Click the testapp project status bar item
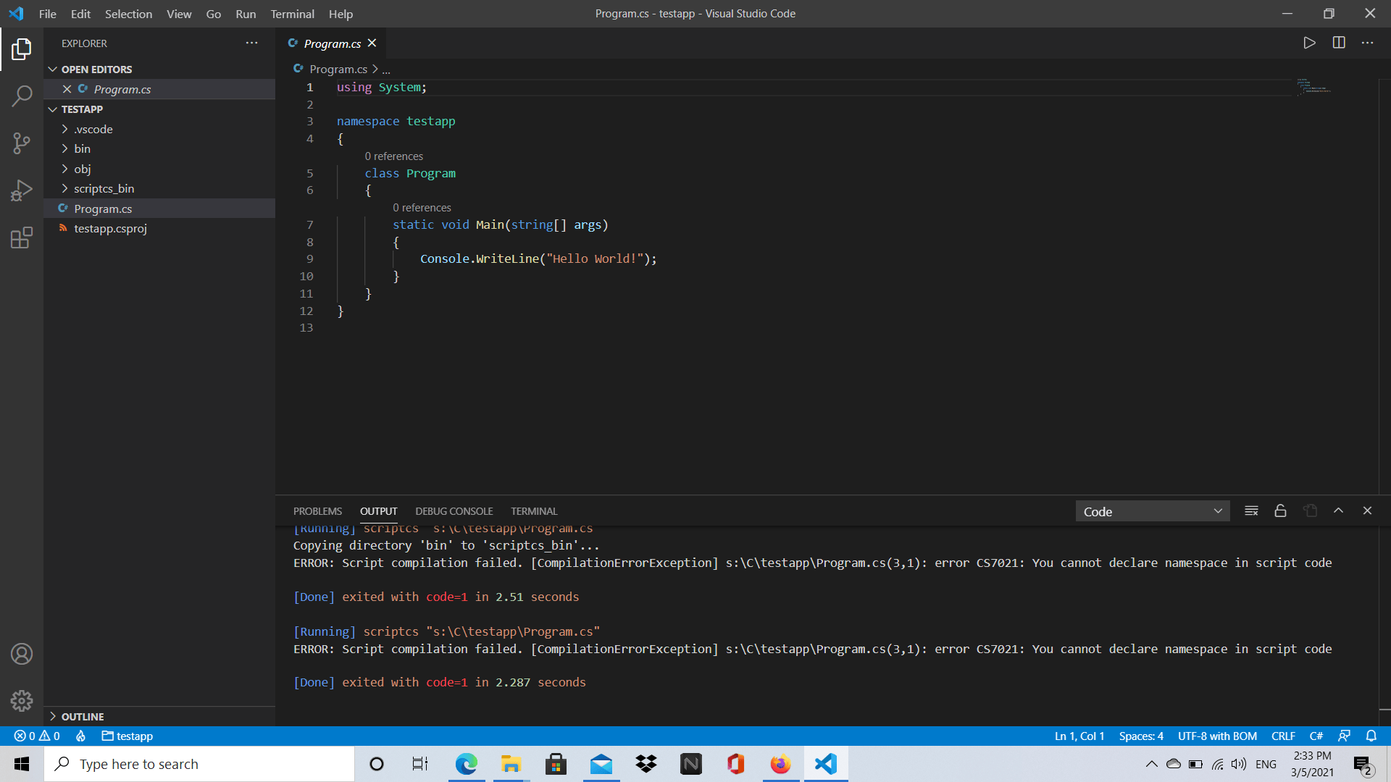Image resolution: width=1391 pixels, height=782 pixels. coord(128,736)
